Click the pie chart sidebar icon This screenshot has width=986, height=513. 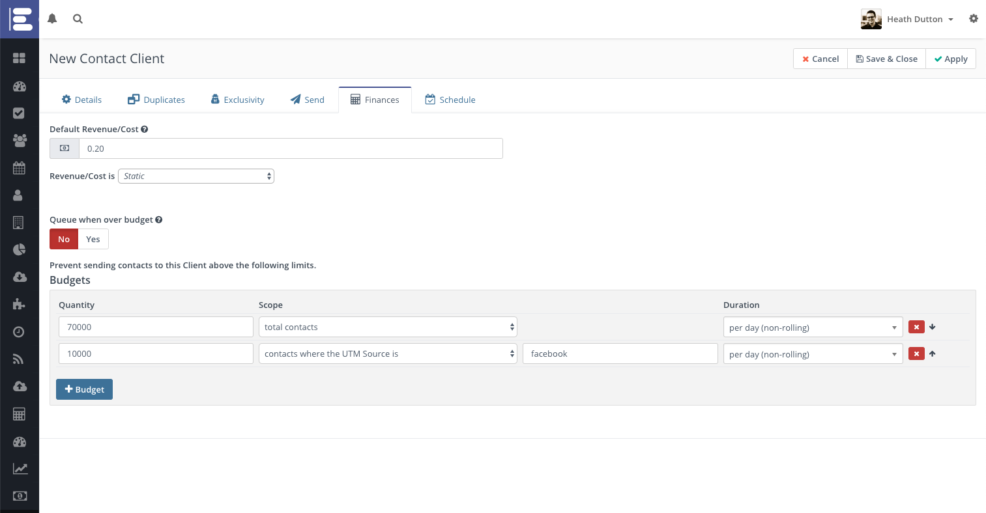(x=19, y=249)
